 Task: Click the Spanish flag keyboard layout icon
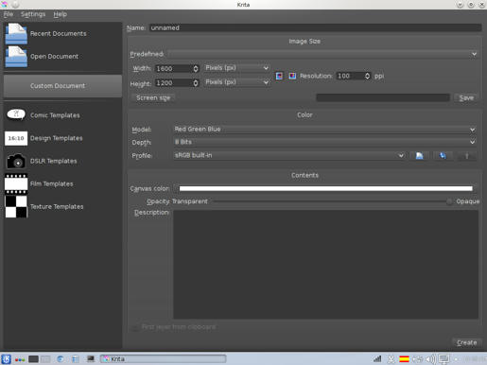404,359
